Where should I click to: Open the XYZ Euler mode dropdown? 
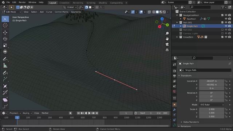coord(212,105)
